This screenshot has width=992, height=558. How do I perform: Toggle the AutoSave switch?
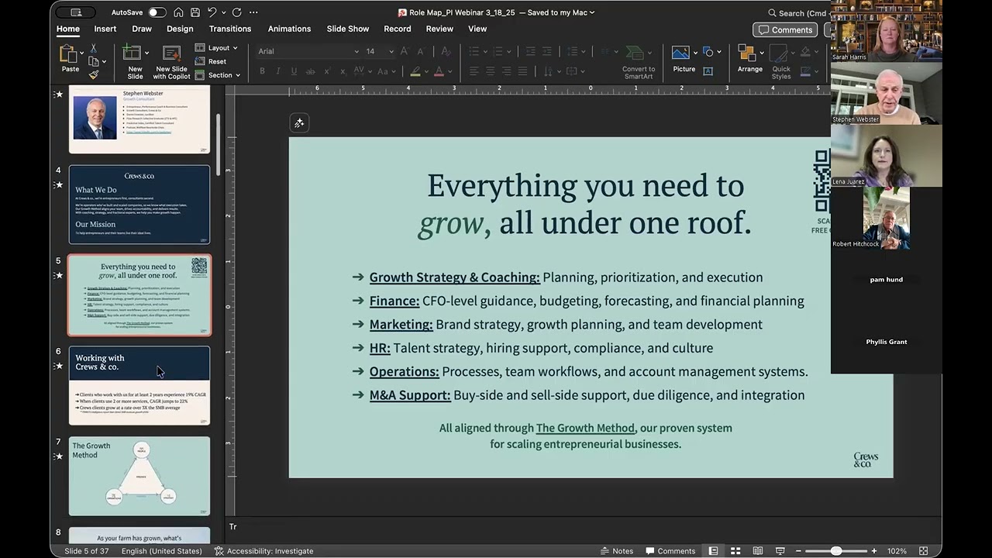pos(157,12)
